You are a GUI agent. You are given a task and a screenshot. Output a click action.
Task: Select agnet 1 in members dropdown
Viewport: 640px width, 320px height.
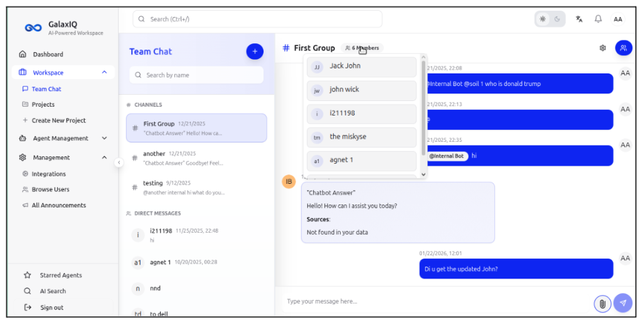361,161
